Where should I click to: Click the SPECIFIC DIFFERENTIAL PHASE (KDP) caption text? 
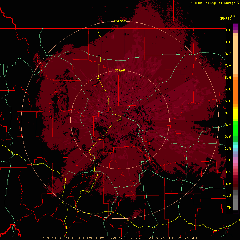click(83, 238)
